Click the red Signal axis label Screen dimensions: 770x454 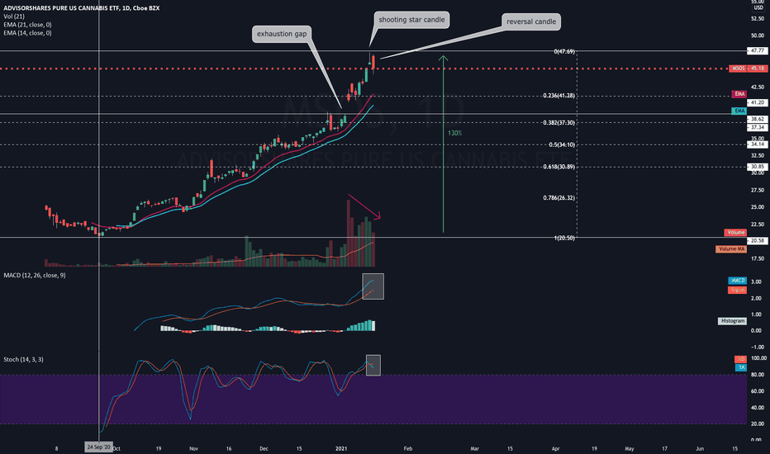click(x=738, y=290)
